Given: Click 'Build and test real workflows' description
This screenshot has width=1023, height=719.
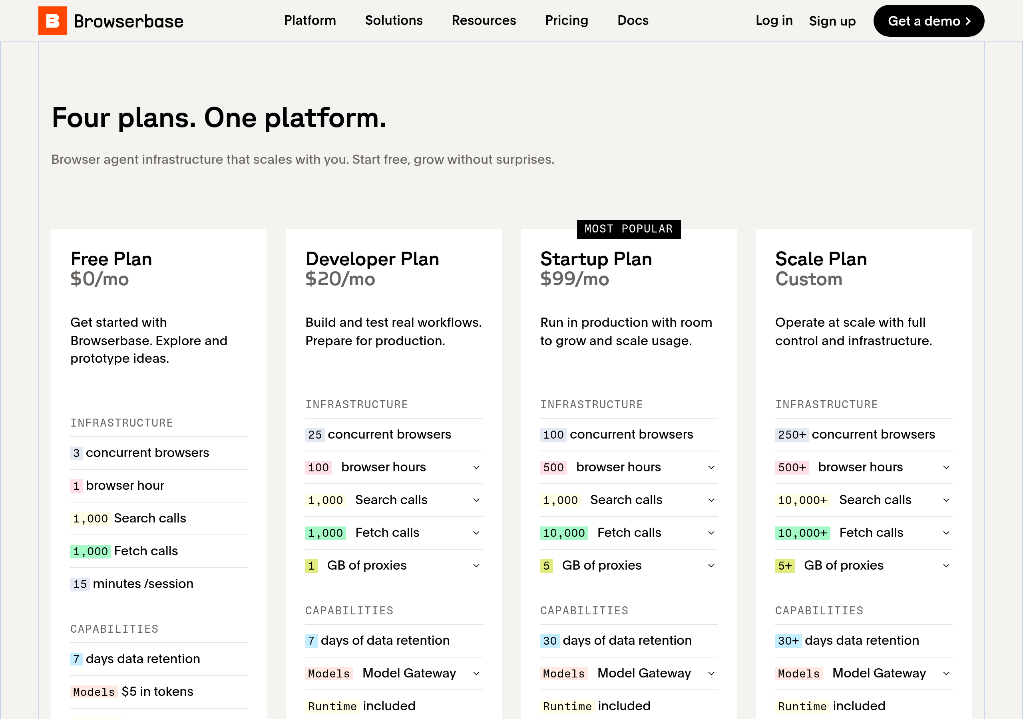Looking at the screenshot, I should [x=394, y=332].
